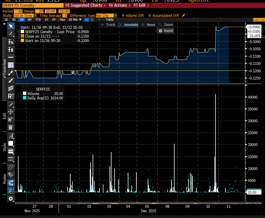Toggle the magnet snap mode
The height and width of the screenshot is (218, 265).
[x=11, y=183]
